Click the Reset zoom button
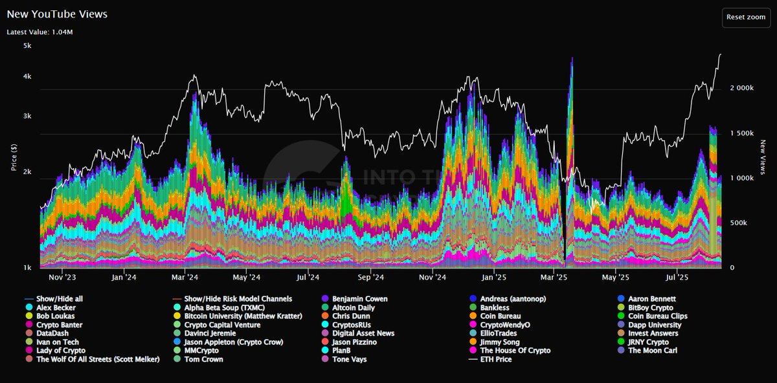The image size is (777, 383). [746, 17]
